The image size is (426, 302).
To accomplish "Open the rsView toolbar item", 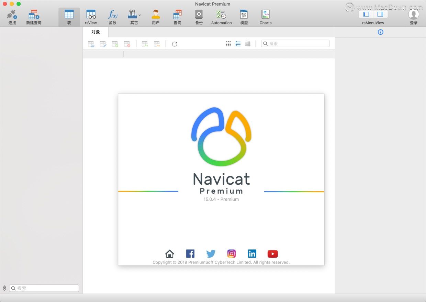I will tap(91, 17).
